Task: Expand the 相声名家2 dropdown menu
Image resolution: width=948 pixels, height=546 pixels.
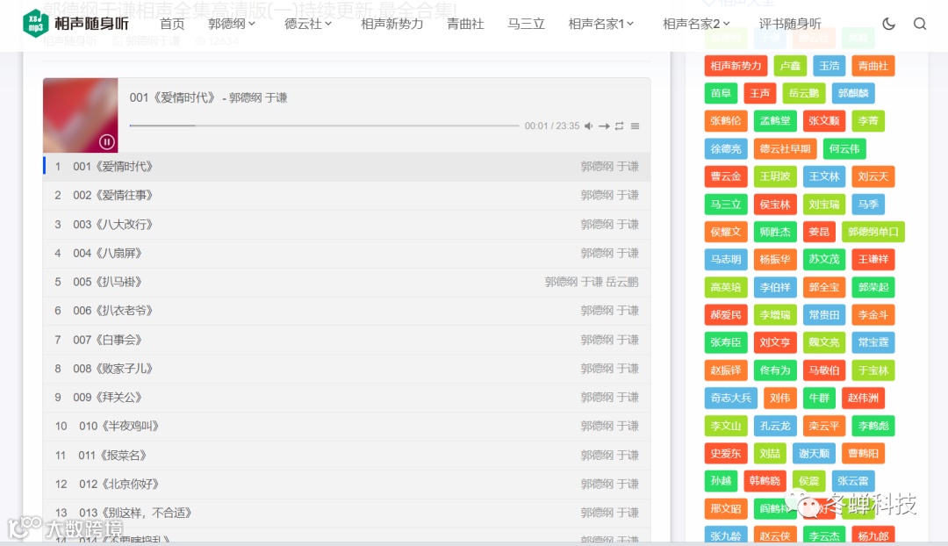Action: 696,24
